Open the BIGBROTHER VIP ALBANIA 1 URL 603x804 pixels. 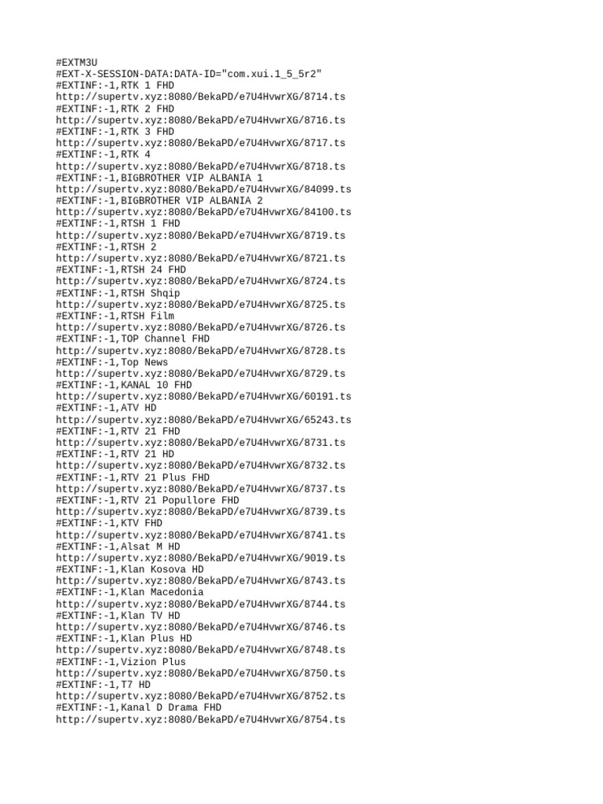point(203,189)
